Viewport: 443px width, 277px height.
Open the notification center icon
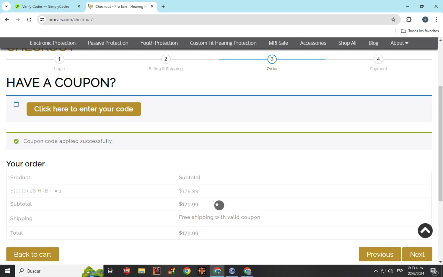(434, 271)
